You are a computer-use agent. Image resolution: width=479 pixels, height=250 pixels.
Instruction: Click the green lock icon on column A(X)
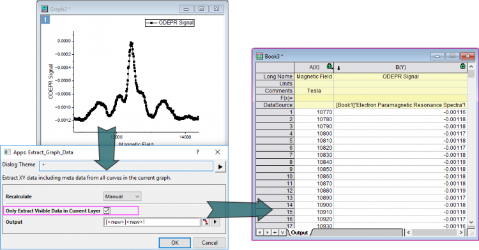330,66
